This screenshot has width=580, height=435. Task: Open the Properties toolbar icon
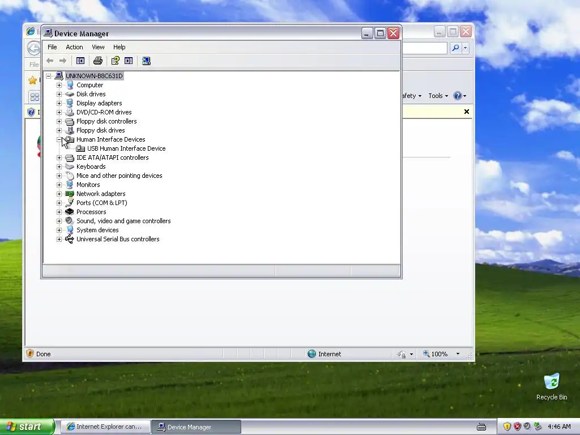116,61
